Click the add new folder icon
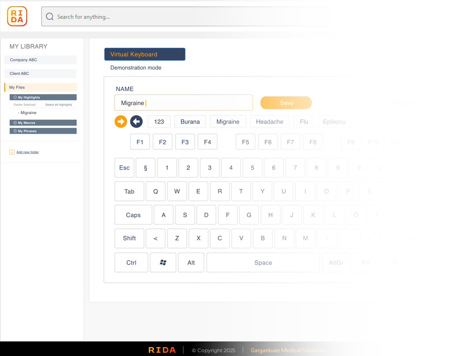 (x=12, y=152)
